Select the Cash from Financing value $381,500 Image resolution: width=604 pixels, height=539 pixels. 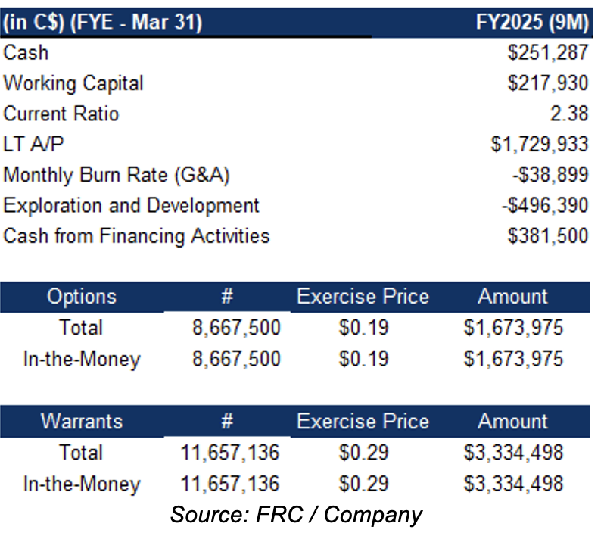548,235
